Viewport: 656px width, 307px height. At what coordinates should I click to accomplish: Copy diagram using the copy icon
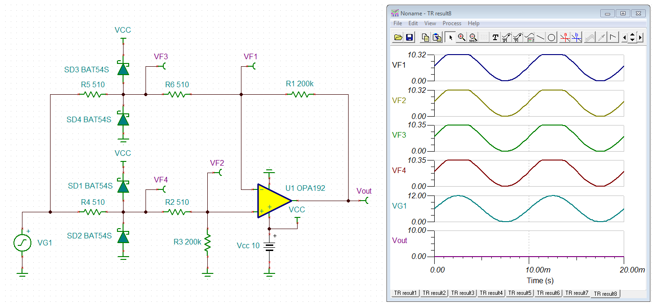point(425,37)
